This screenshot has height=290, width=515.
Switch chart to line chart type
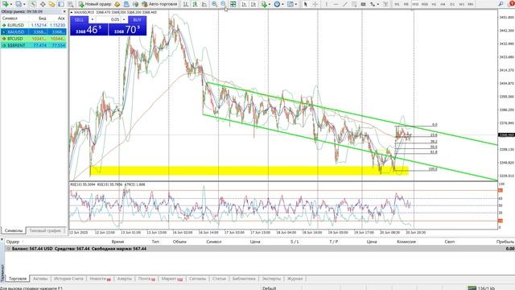pyautogui.click(x=204, y=4)
